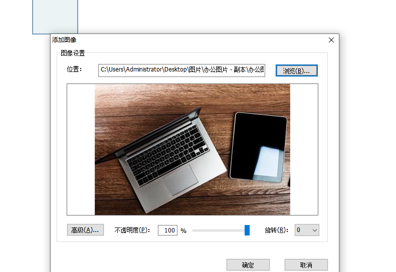Cancel the dialog with 取消

(x=306, y=265)
